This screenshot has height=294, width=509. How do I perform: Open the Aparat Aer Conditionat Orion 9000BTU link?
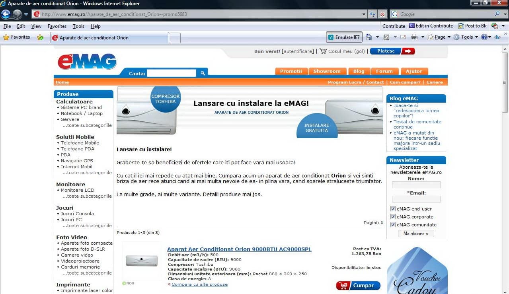(239, 249)
